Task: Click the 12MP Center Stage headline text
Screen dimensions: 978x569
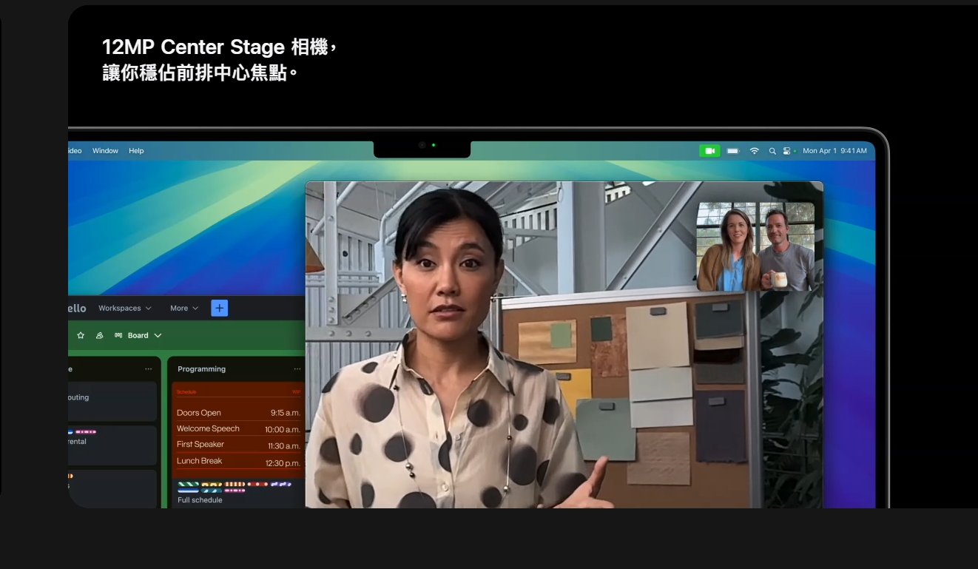Action: tap(220, 60)
